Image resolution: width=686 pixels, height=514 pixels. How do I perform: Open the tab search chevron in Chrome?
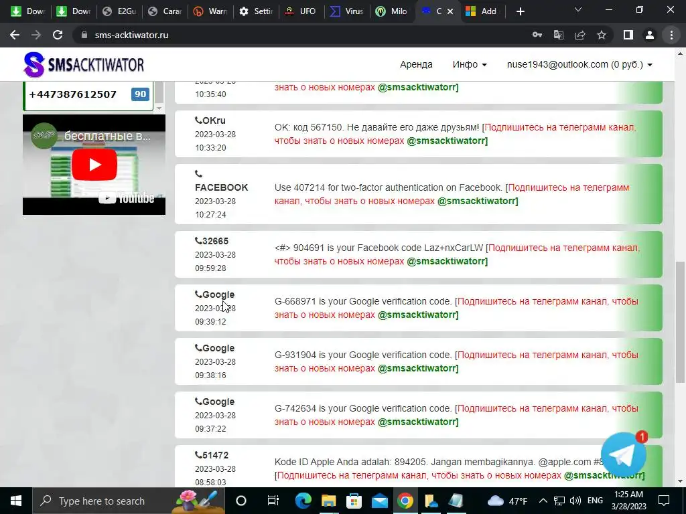578,9
